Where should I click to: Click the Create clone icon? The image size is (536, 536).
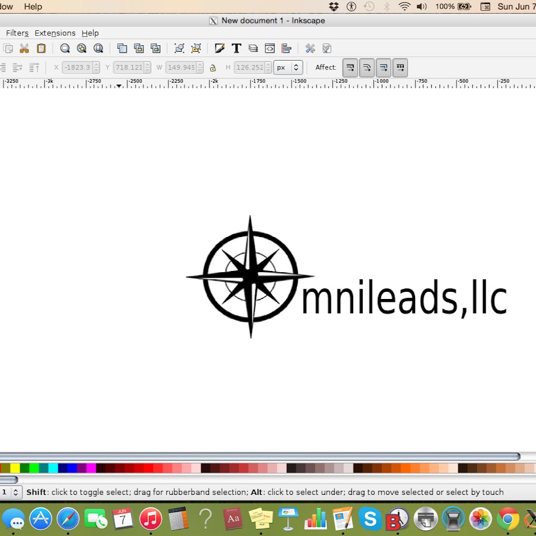pyautogui.click(x=139, y=48)
